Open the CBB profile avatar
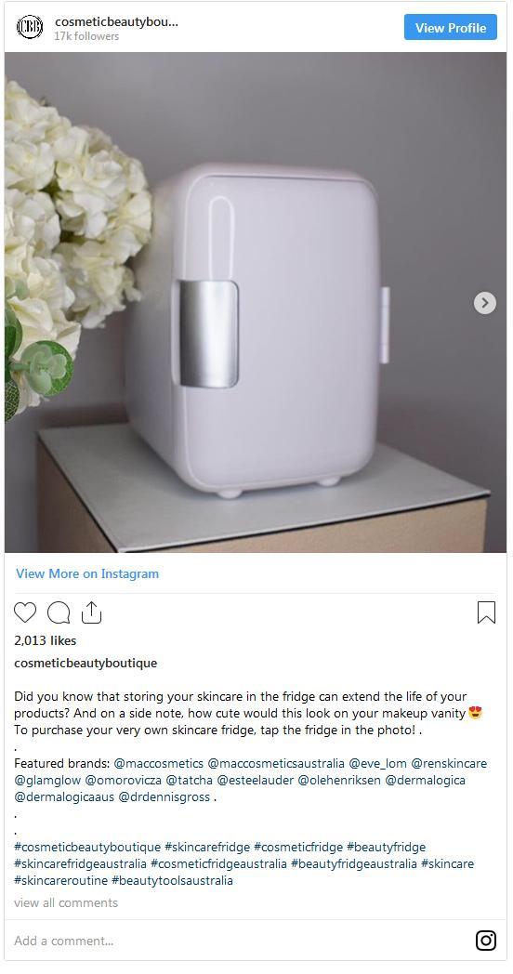 tap(30, 27)
